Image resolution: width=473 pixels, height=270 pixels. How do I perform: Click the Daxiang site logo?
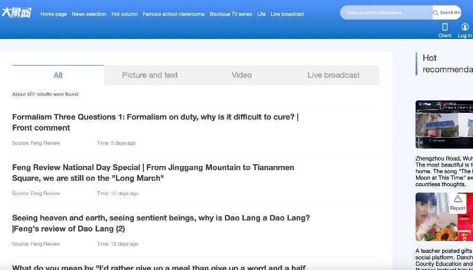coord(17,13)
